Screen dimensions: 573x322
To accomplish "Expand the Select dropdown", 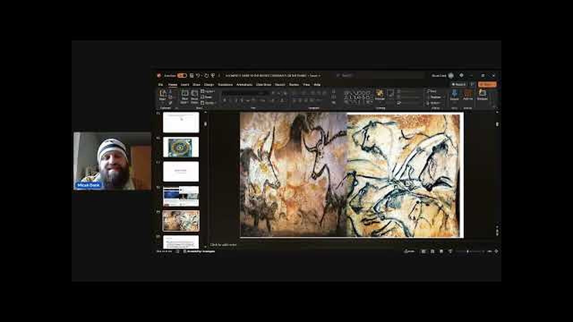I will click(434, 103).
